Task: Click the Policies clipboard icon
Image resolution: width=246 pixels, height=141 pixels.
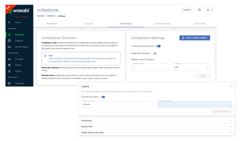Action: [9, 41]
